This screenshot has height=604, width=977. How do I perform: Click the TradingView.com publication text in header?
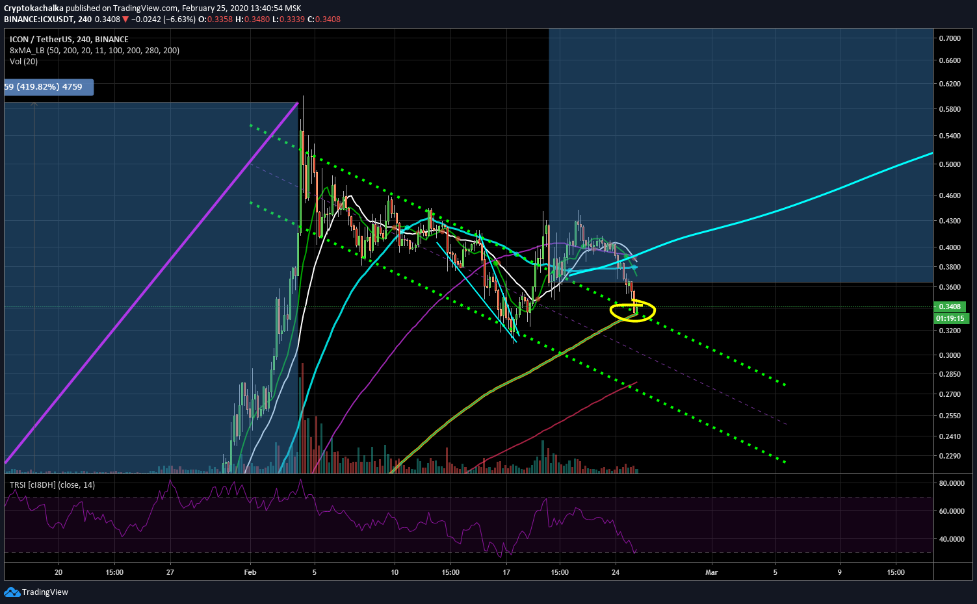point(146,8)
